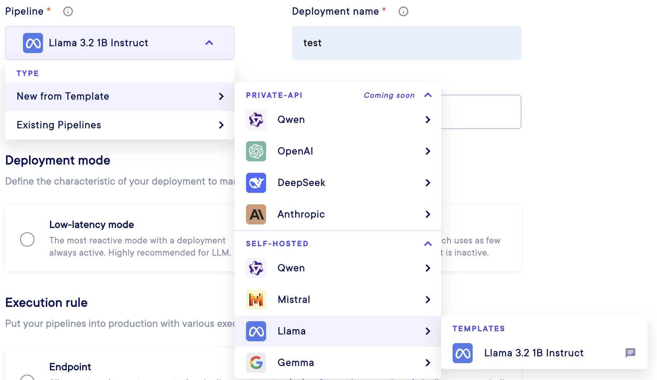
Task: Select the Endpoint execution rule radio button
Action: [27, 378]
